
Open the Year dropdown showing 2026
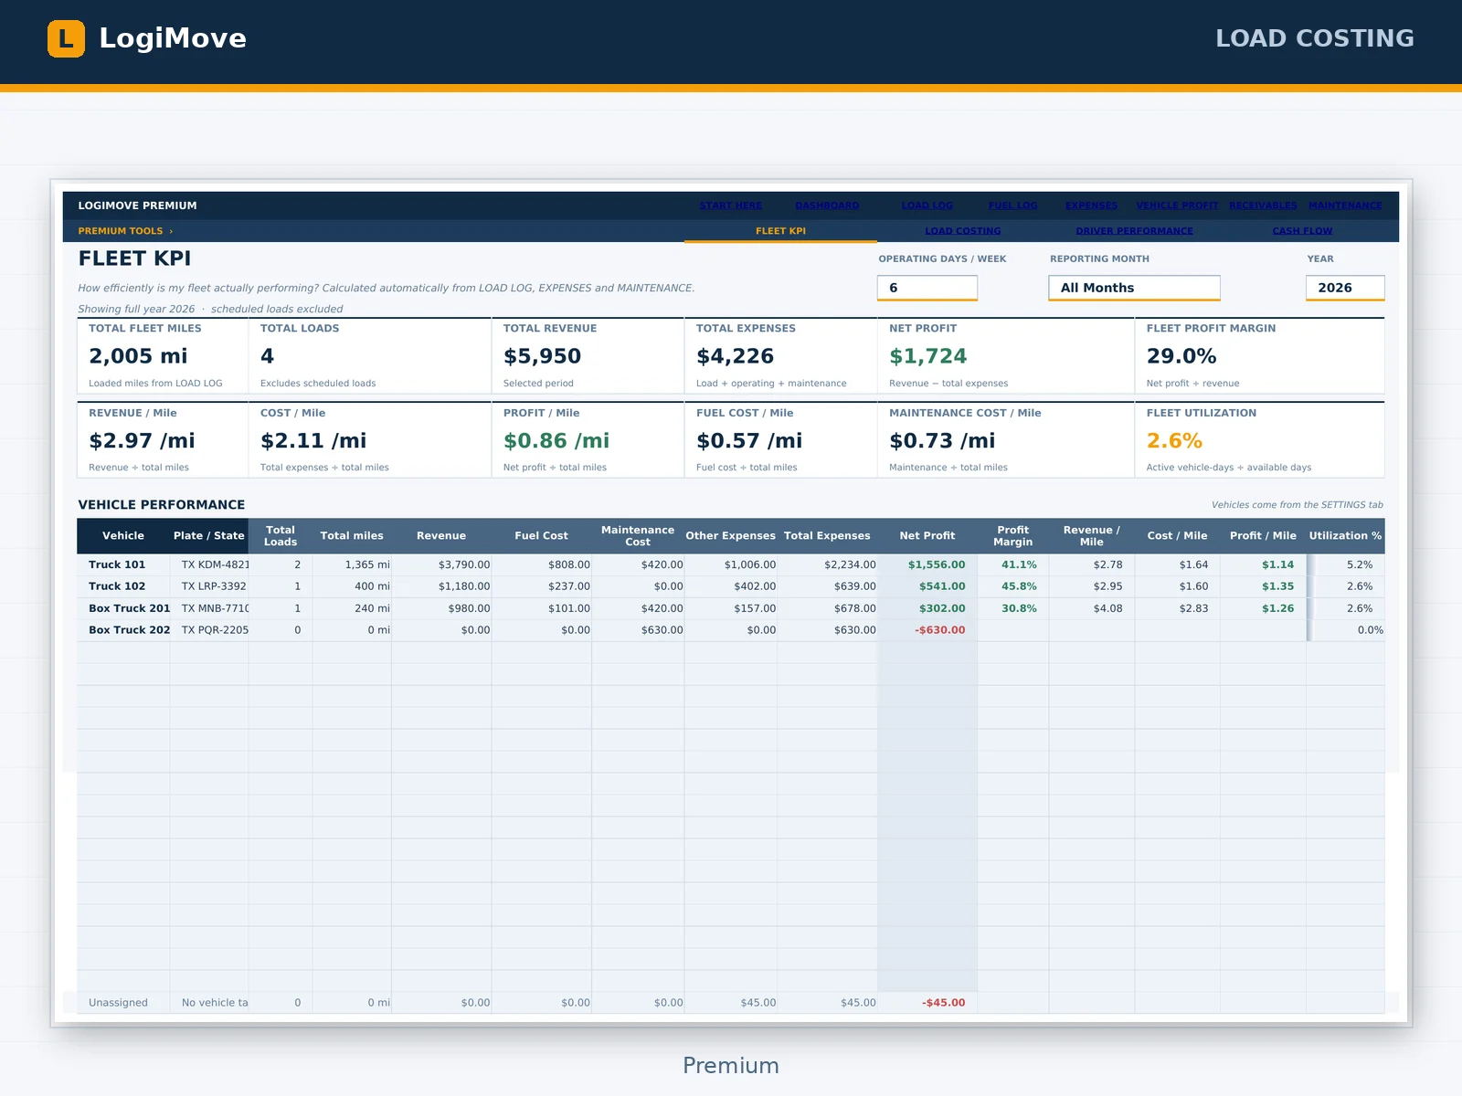point(1345,288)
